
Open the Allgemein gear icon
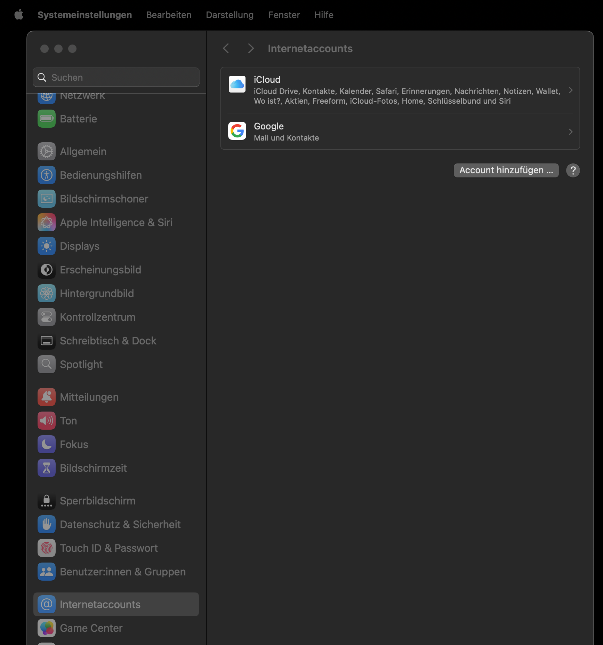47,151
